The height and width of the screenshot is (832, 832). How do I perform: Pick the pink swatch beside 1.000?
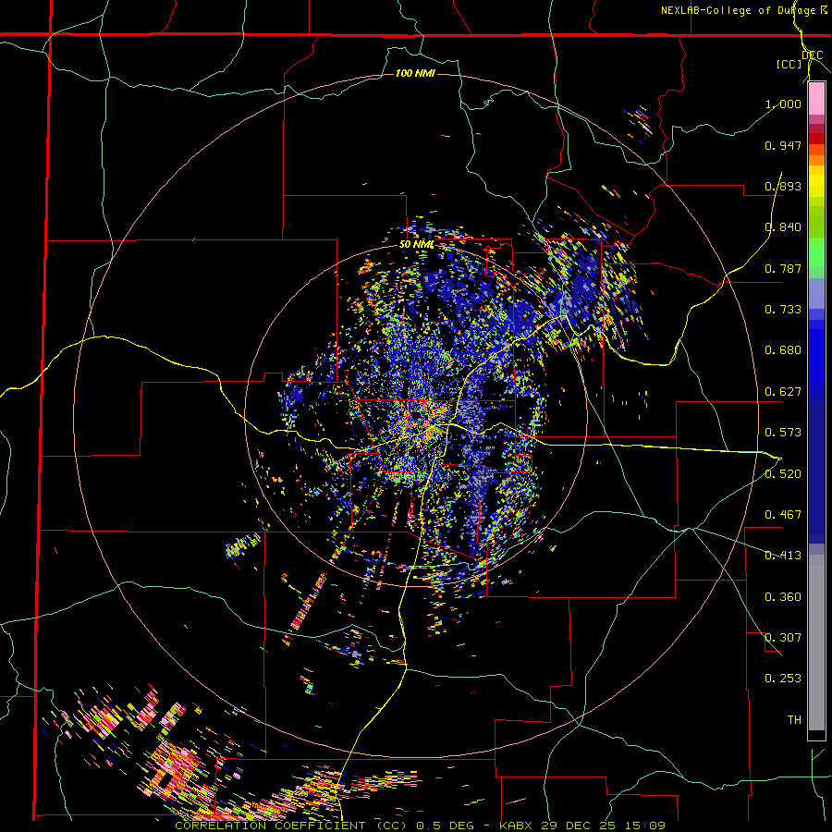pyautogui.click(x=816, y=99)
